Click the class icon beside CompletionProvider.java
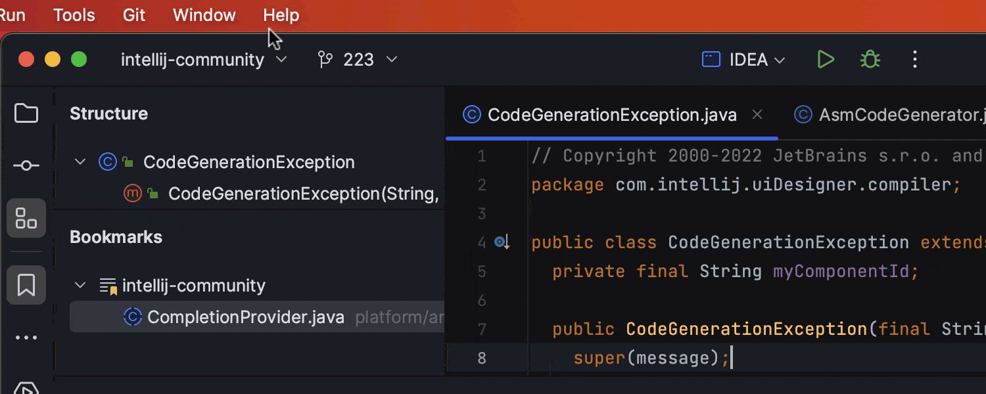This screenshot has height=394, width=986. [x=133, y=317]
